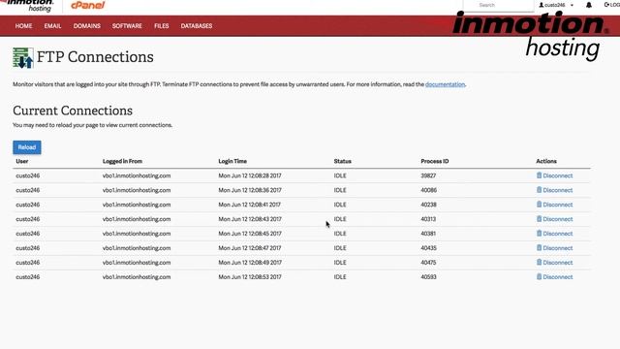Click the cPanel logo
The image size is (620, 349).
[88, 5]
